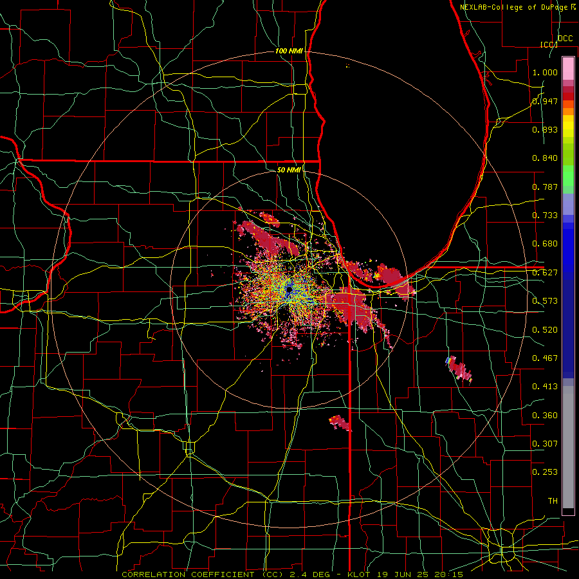Click the 0.360 scale value
Screen dimensions: 579x579
545,415
